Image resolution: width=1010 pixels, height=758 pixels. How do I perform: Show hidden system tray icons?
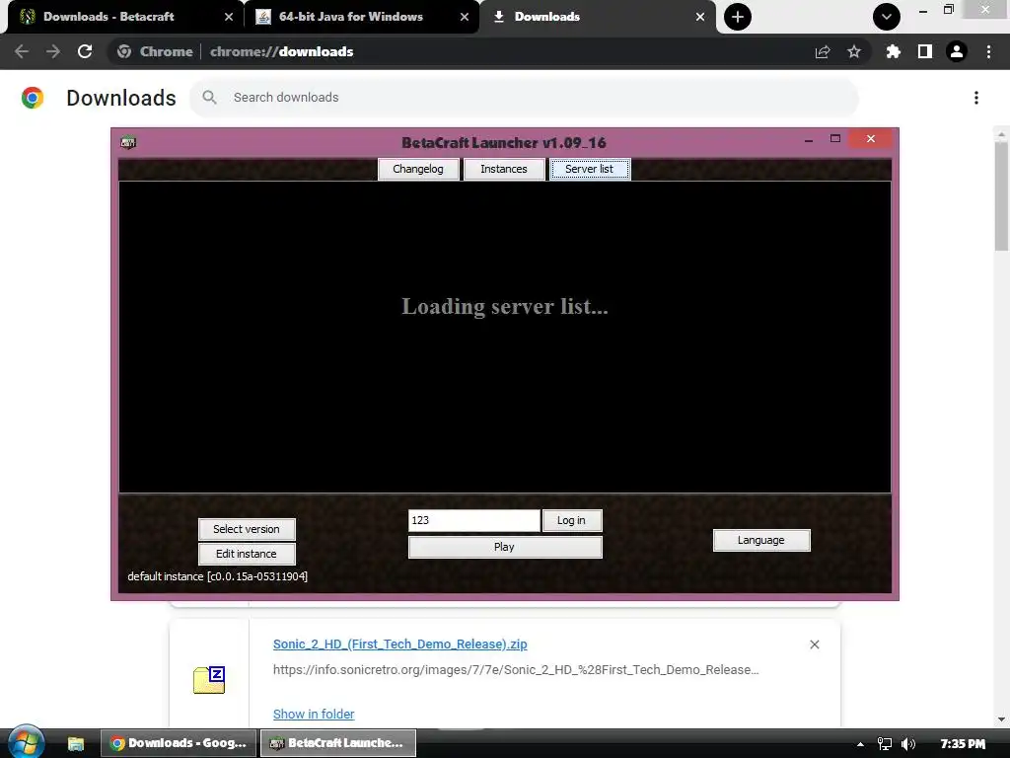tap(860, 744)
